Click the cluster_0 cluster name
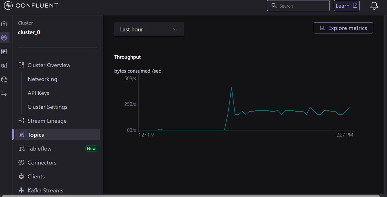Screen dimensions: 387x197 tap(29, 32)
